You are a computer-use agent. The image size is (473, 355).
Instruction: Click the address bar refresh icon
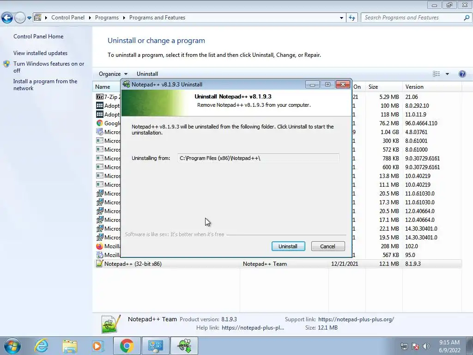pyautogui.click(x=352, y=18)
